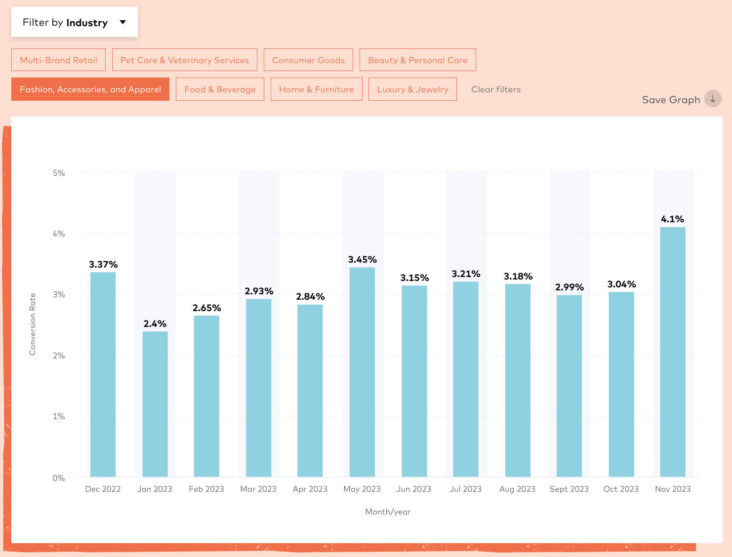Enable the Pet Care & Veterinary Services filter
732x557 pixels.
[184, 60]
